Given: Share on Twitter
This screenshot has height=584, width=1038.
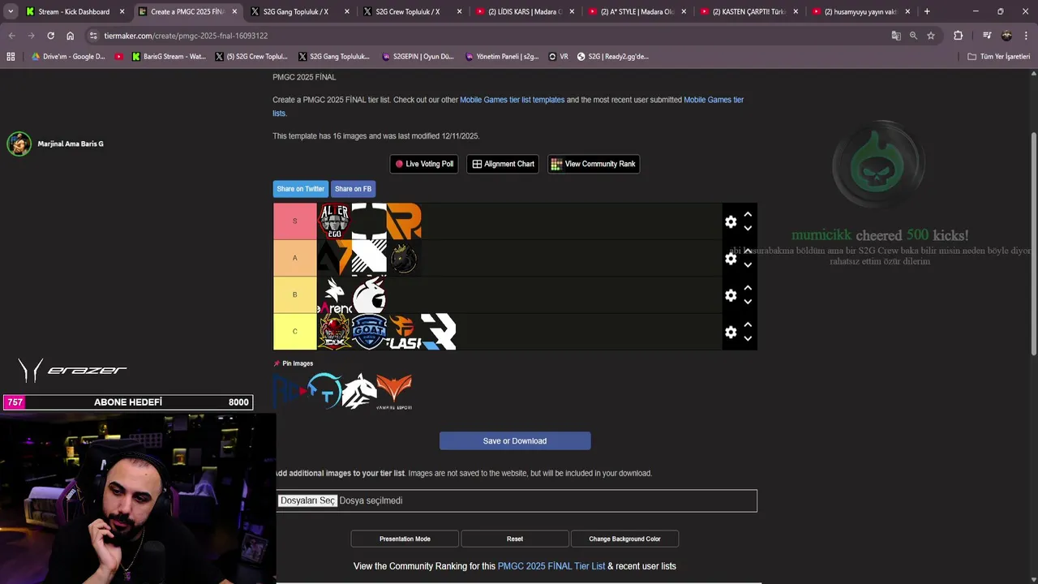Looking at the screenshot, I should [300, 189].
